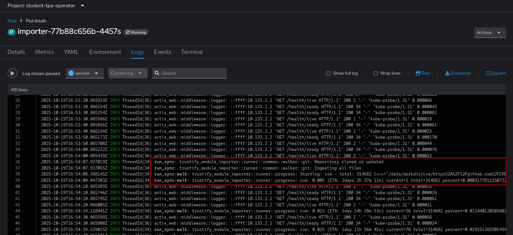Click the '410 lines' counter text
The height and width of the screenshot is (235, 513).
[19, 90]
